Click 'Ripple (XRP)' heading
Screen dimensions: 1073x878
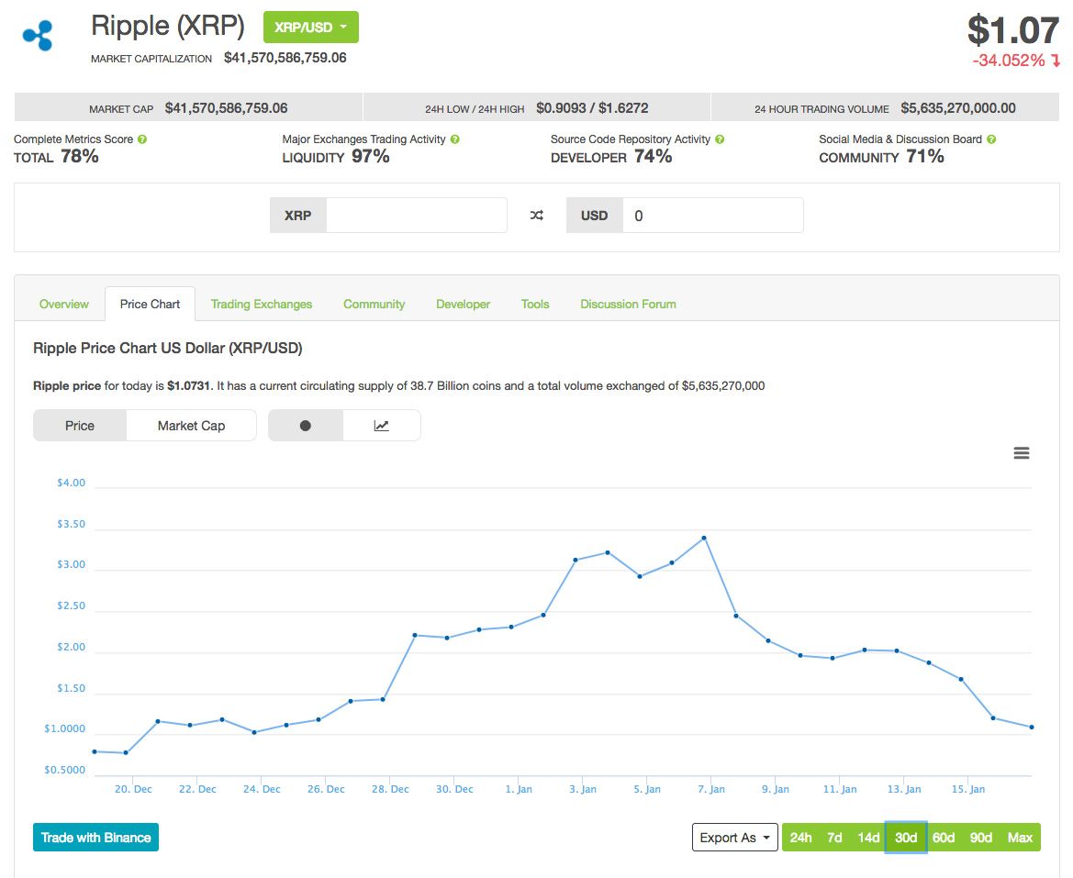click(x=168, y=26)
